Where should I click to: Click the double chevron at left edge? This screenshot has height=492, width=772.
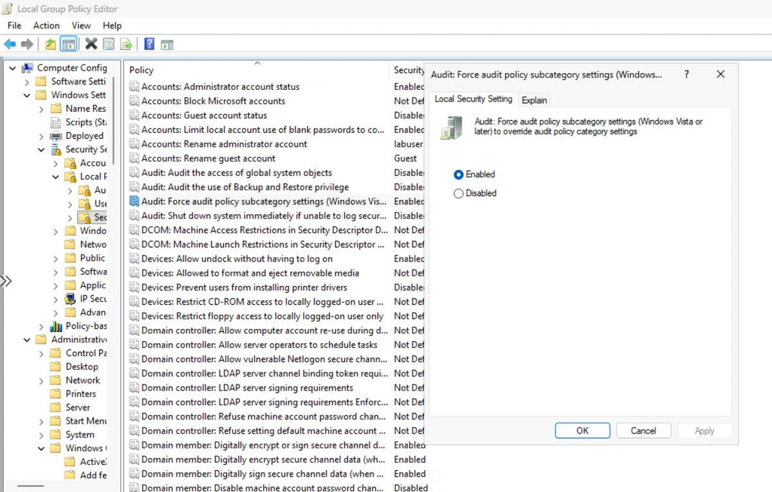[6, 281]
